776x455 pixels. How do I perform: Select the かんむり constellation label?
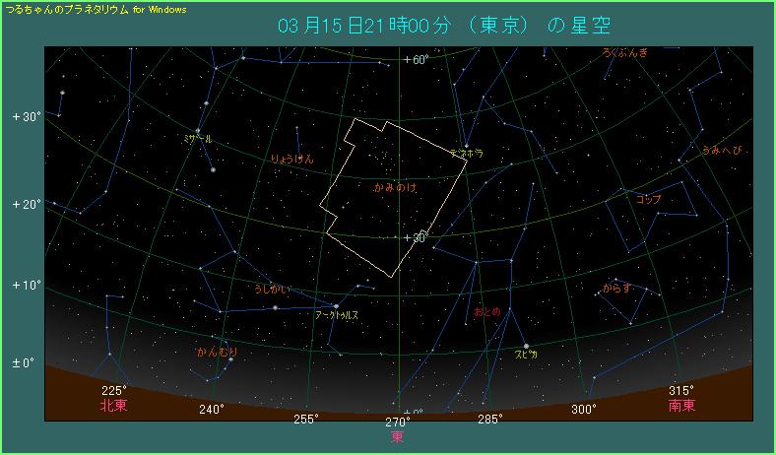click(217, 352)
